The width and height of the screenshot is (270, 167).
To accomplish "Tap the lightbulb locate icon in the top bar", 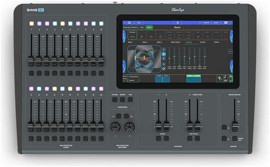I will 178,23.
